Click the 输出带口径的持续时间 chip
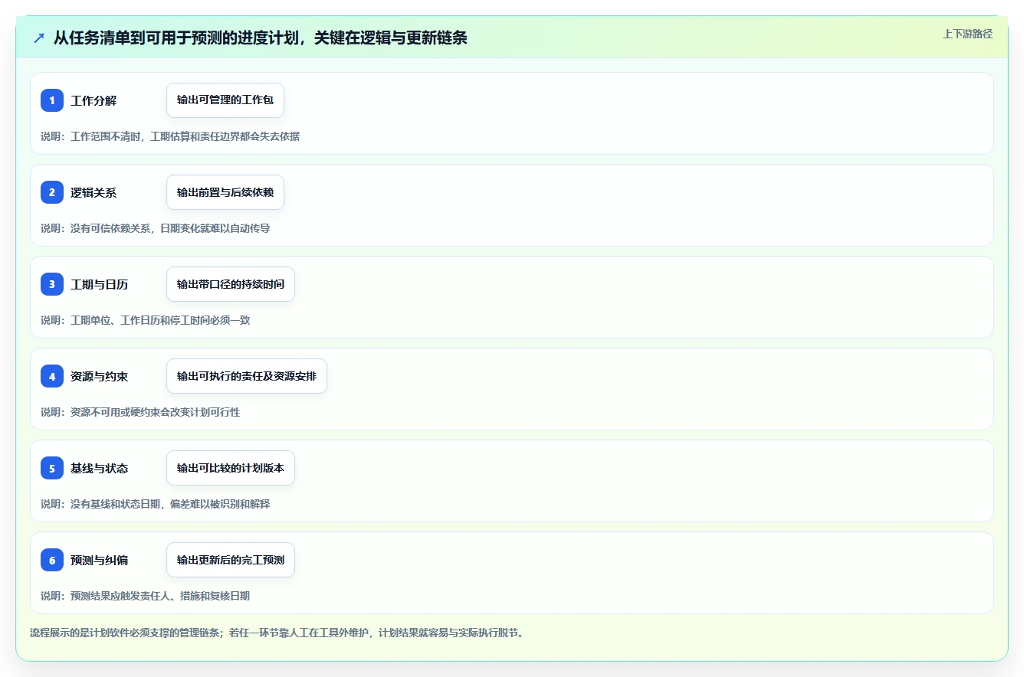The image size is (1024, 677). coord(231,284)
